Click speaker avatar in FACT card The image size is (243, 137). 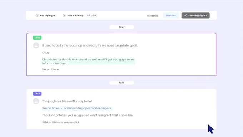tap(36, 101)
